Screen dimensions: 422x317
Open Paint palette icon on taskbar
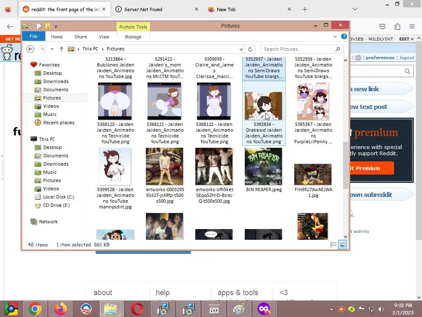tap(239, 309)
